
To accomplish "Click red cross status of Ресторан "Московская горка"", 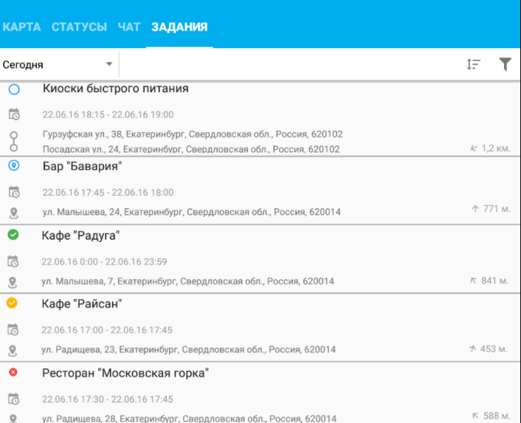I will coord(13,372).
